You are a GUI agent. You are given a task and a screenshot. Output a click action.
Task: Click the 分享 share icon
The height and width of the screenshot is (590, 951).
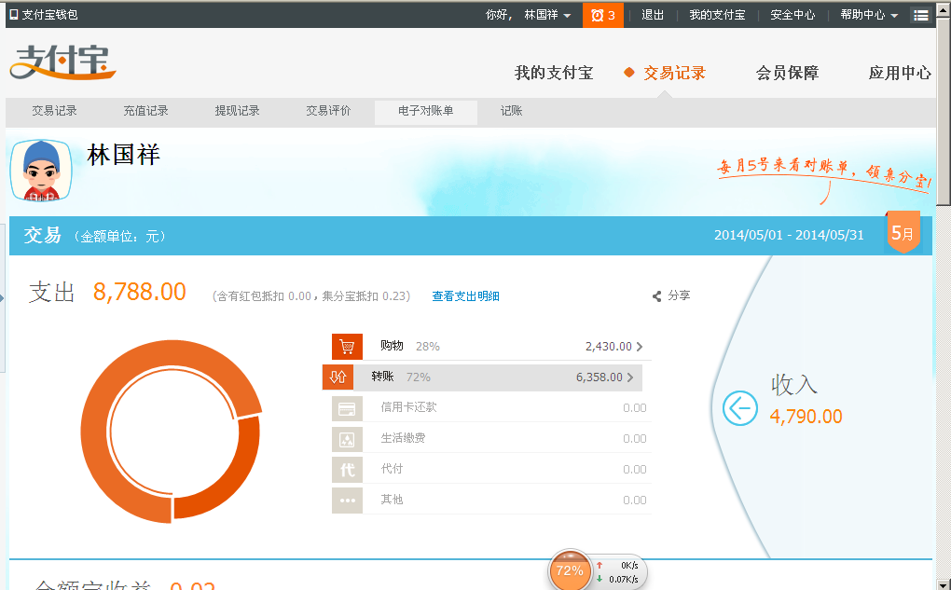pos(657,296)
